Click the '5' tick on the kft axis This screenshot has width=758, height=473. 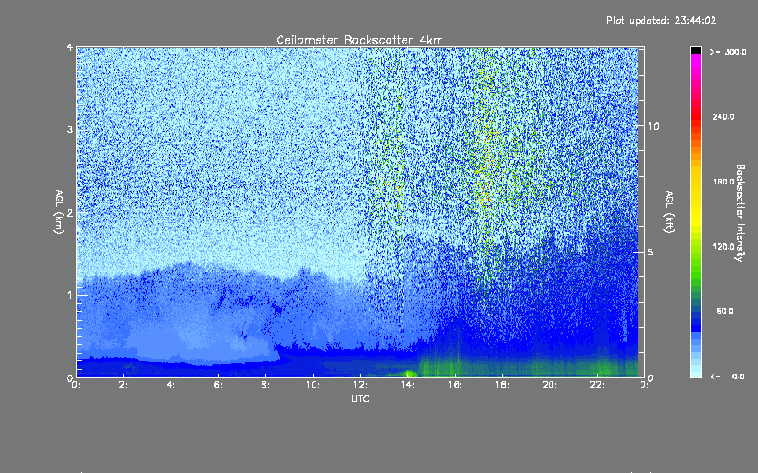coord(651,252)
